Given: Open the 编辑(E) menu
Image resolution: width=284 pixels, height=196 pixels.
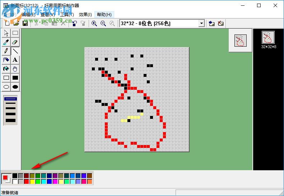Looking at the screenshot, I should pyautogui.click(x=28, y=15).
